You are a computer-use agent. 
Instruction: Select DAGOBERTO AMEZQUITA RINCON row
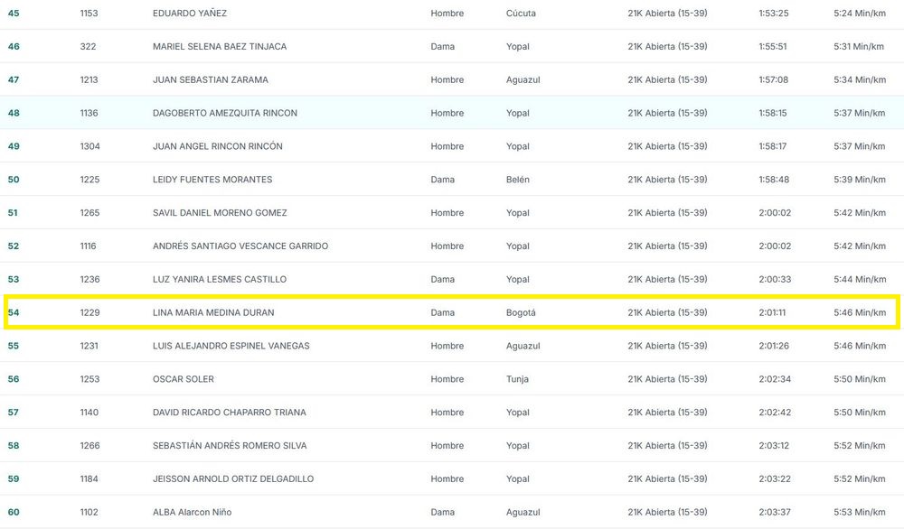tap(225, 114)
